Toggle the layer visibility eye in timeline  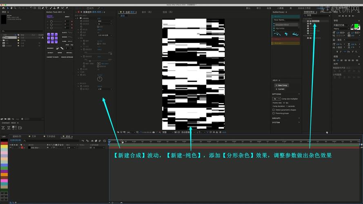point(11,147)
